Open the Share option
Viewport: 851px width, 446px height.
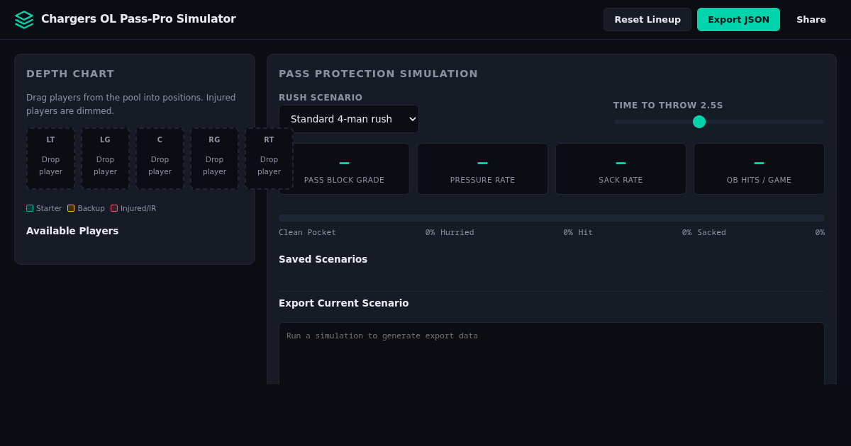tap(811, 20)
